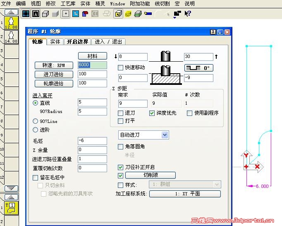The width and height of the screenshot is (282, 226).
Task: Click the gray double-C toolbar icon
Action: pyautogui.click(x=95, y=14)
